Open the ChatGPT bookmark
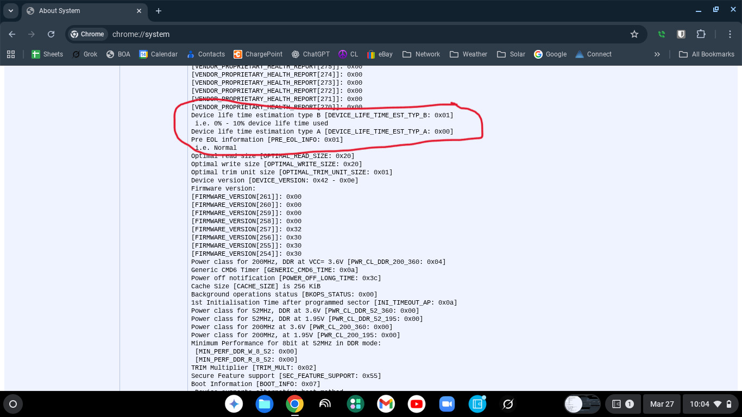 pos(311,54)
